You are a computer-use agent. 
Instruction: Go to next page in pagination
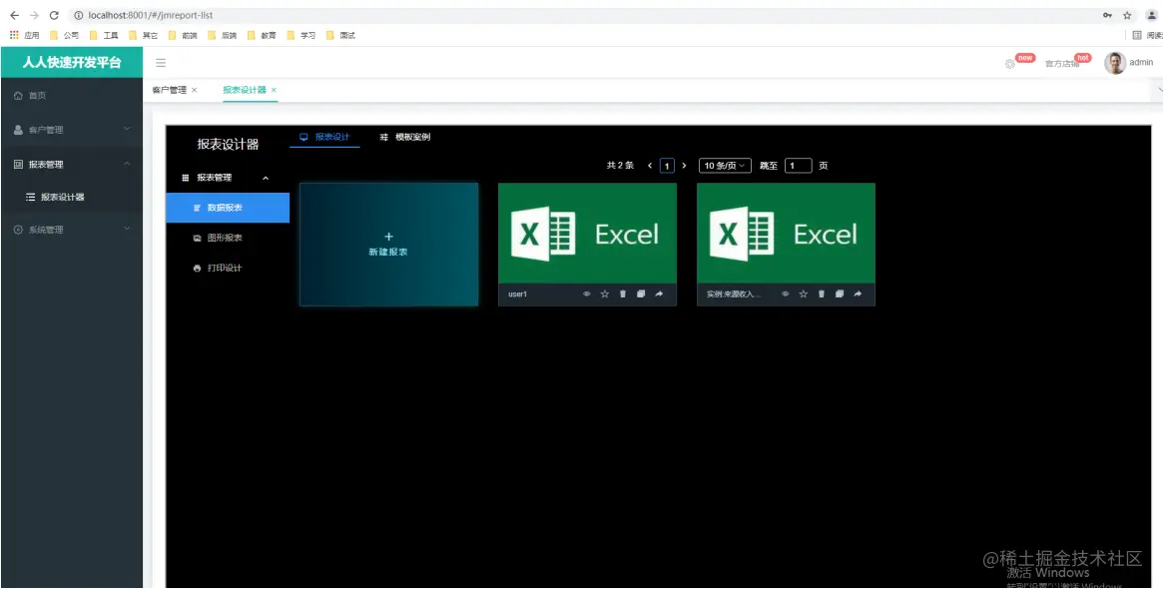[684, 166]
